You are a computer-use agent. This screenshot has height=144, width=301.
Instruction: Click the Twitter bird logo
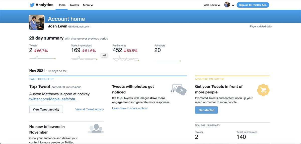pos(32,5)
